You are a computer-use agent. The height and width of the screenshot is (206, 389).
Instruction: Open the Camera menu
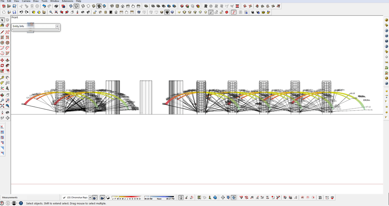coord(26,1)
